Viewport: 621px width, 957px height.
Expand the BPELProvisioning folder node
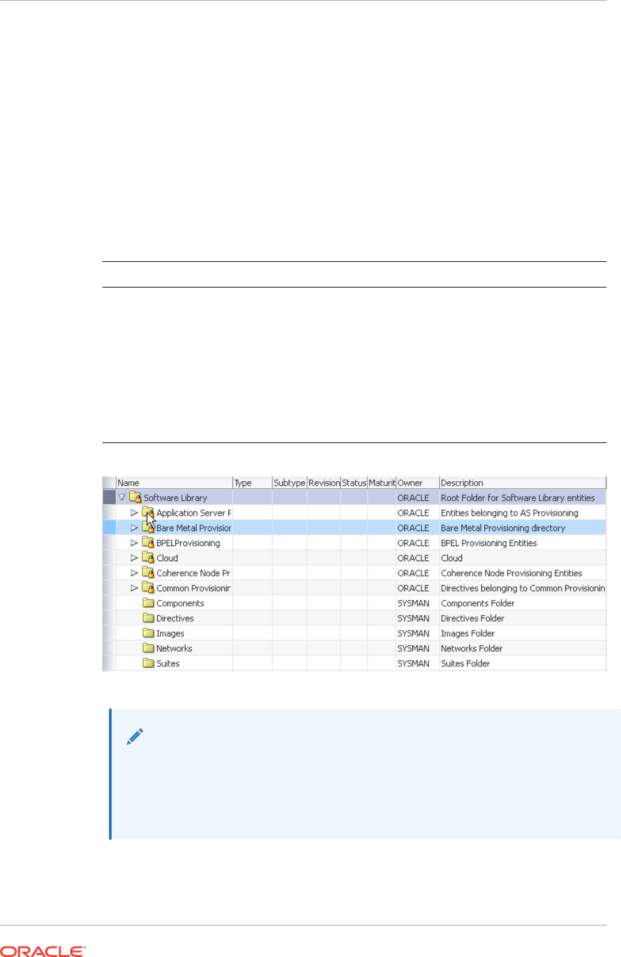(134, 543)
